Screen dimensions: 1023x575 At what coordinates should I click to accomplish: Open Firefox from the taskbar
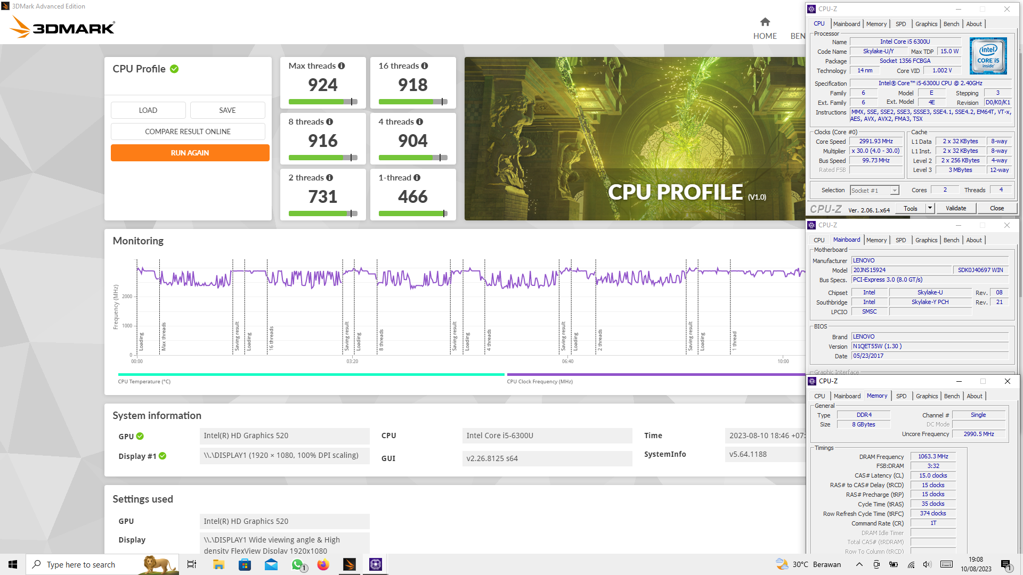323,564
